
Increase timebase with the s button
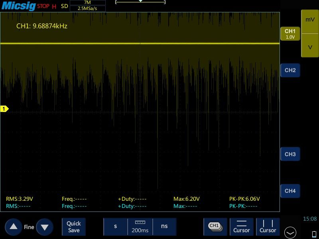(x=115, y=227)
